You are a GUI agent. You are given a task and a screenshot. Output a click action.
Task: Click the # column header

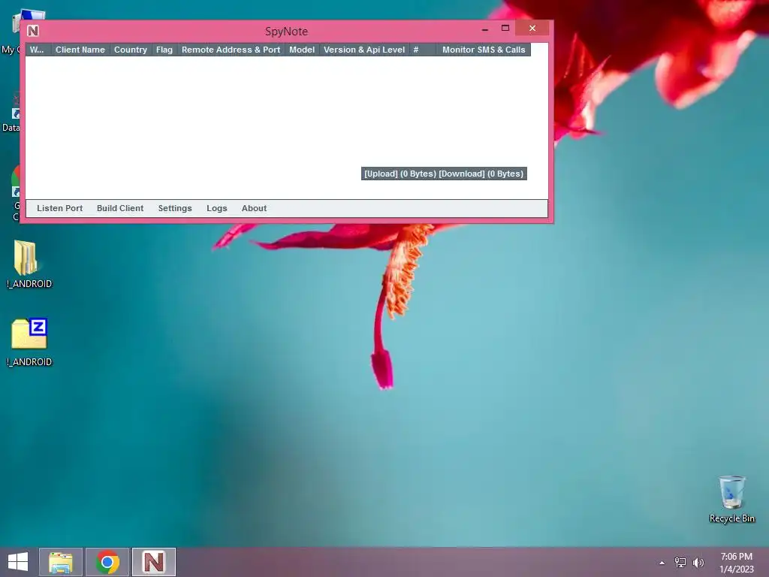pyautogui.click(x=422, y=50)
